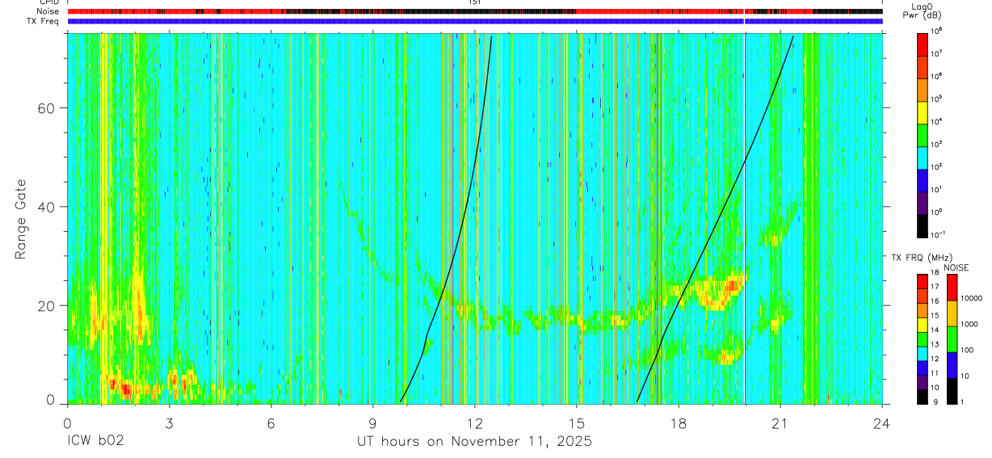
Task: Click the '6' tick label on the UT hours axis
Action: [x=271, y=422]
